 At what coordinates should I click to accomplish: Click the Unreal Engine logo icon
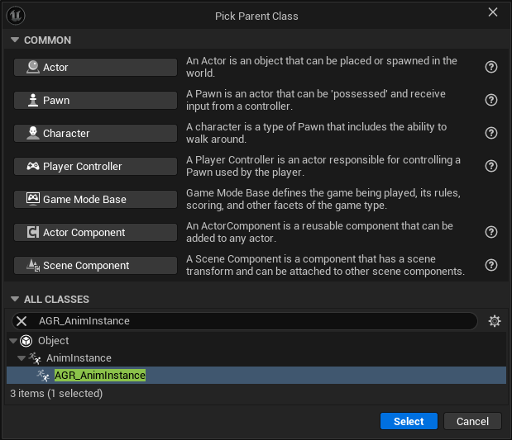(16, 16)
